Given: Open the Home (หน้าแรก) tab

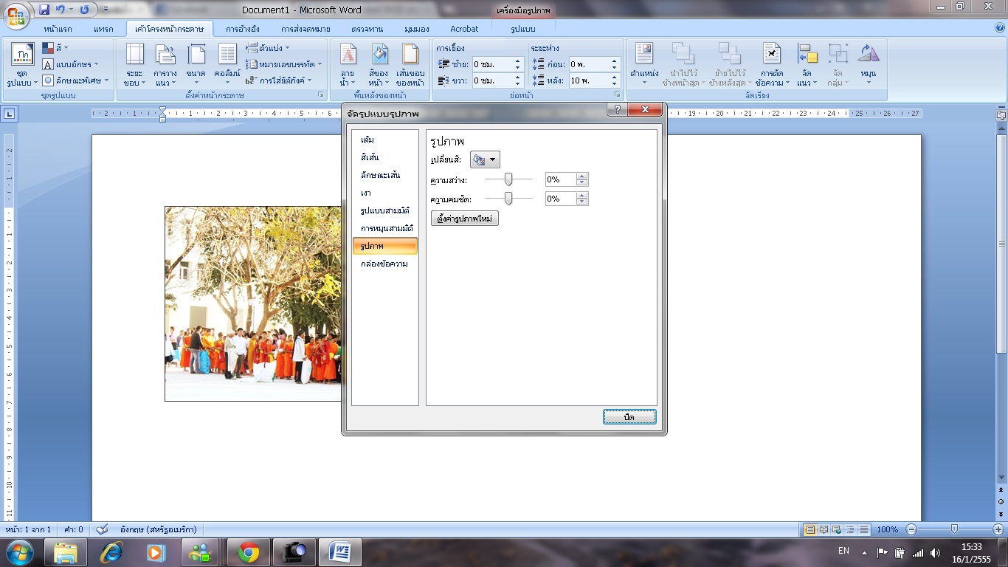Looking at the screenshot, I should (58, 29).
